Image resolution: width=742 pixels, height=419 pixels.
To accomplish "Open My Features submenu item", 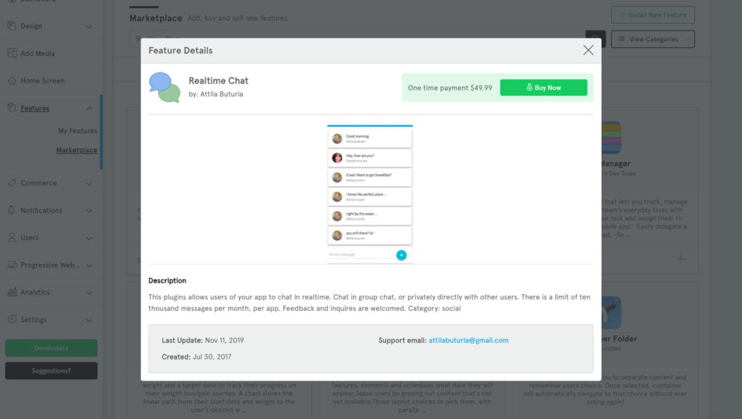I will click(78, 130).
